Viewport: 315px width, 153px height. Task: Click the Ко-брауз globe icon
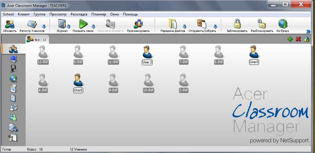pyautogui.click(x=283, y=24)
